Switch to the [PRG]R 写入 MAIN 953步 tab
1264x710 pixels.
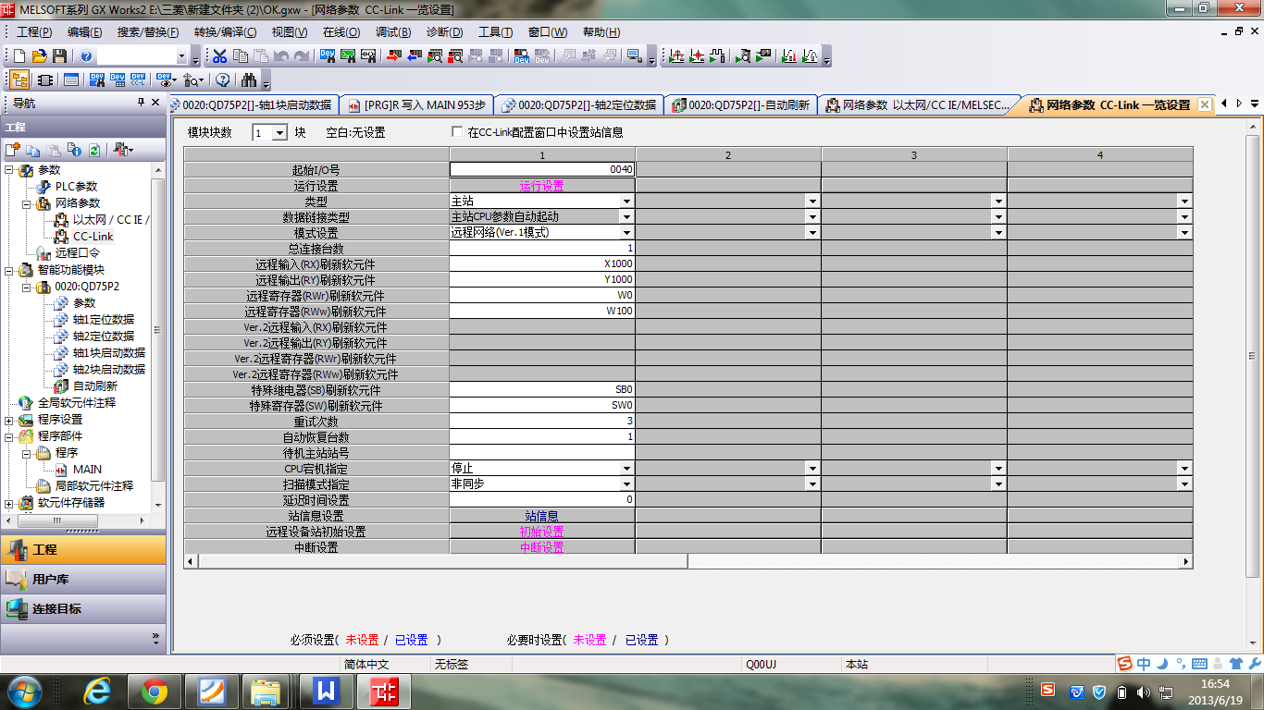tap(416, 105)
